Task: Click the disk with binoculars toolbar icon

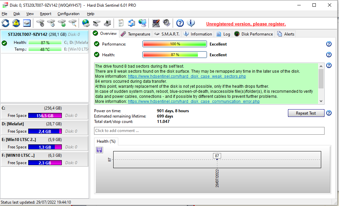Action: point(97,23)
